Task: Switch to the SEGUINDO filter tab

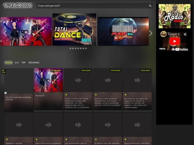Action: pos(34,63)
